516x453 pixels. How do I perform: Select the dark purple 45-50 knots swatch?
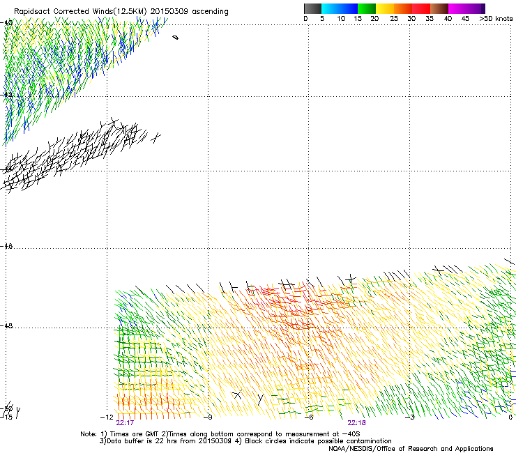click(476, 8)
